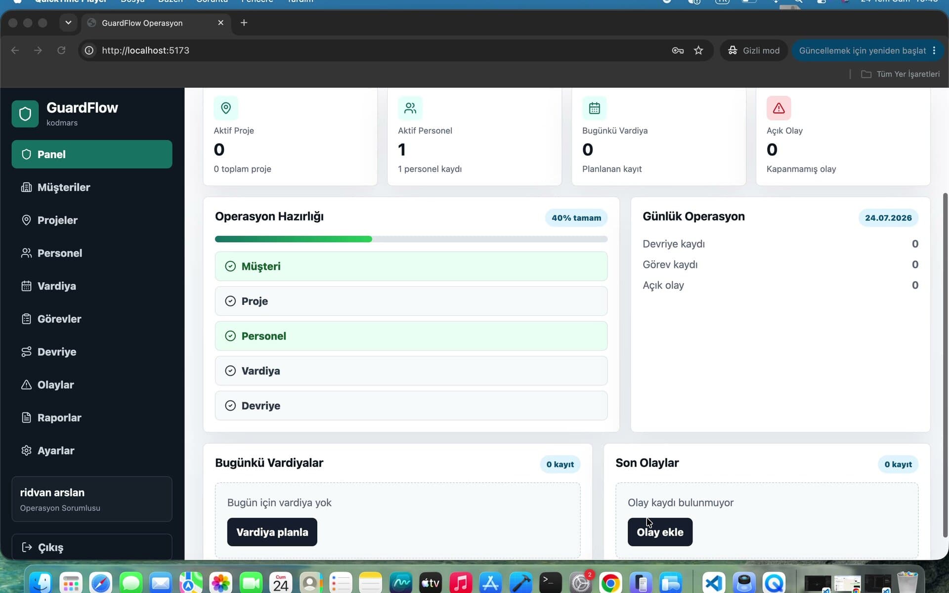Viewport: 949px width, 593px height.
Task: Click the Gizli mod incognito button
Action: pyautogui.click(x=754, y=50)
